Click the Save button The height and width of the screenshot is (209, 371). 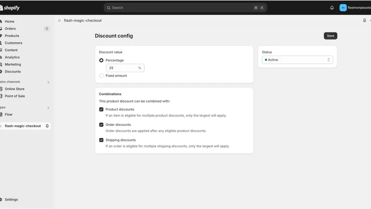coord(330,36)
